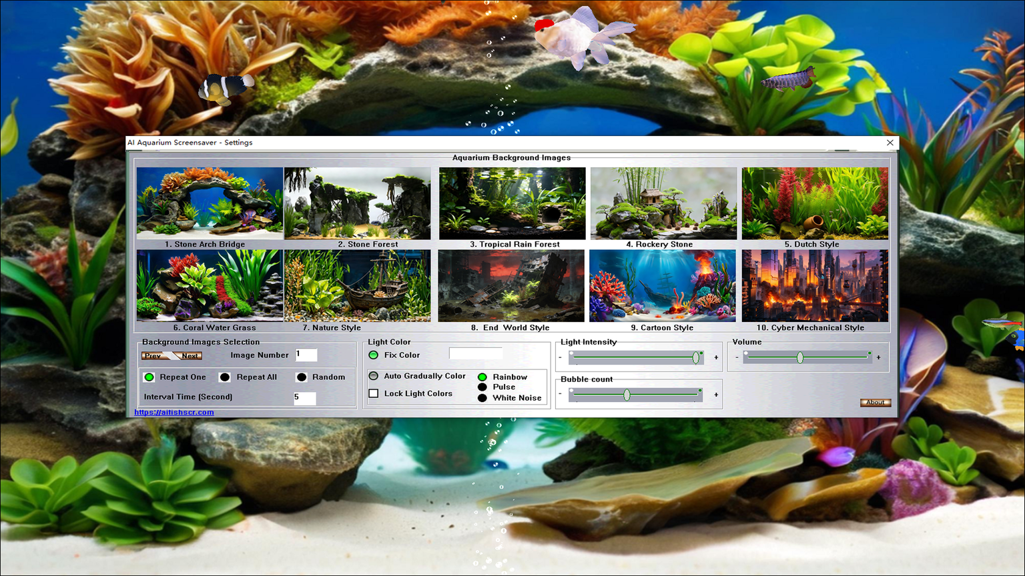The image size is (1025, 576).
Task: Select the Tropical Rain Forest background
Action: point(512,203)
